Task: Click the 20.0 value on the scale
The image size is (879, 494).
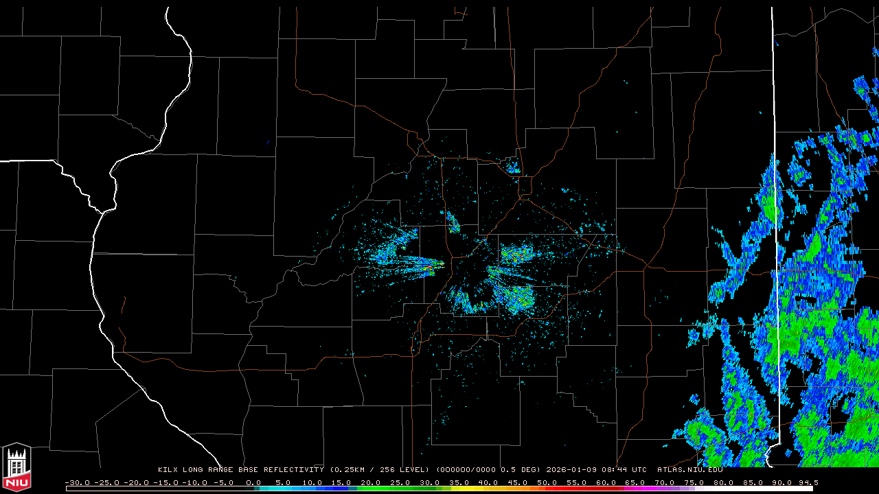Action: pyautogui.click(x=371, y=482)
